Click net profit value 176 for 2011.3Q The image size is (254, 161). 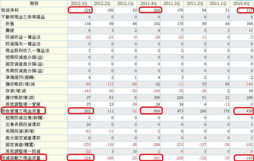click(180, 10)
